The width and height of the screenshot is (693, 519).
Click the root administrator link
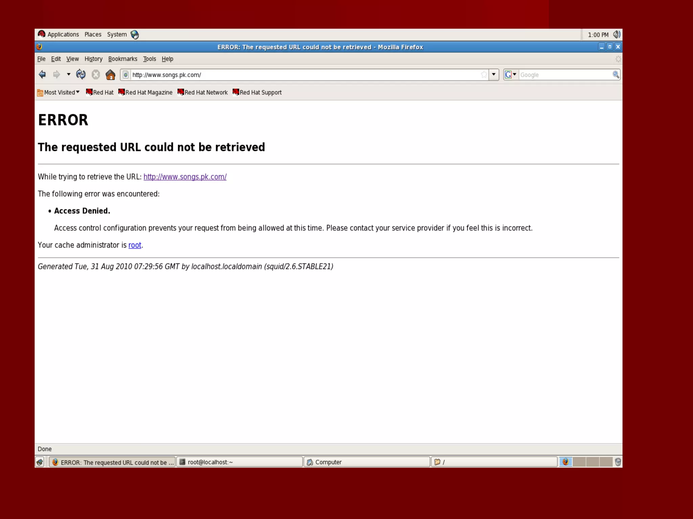(x=135, y=245)
